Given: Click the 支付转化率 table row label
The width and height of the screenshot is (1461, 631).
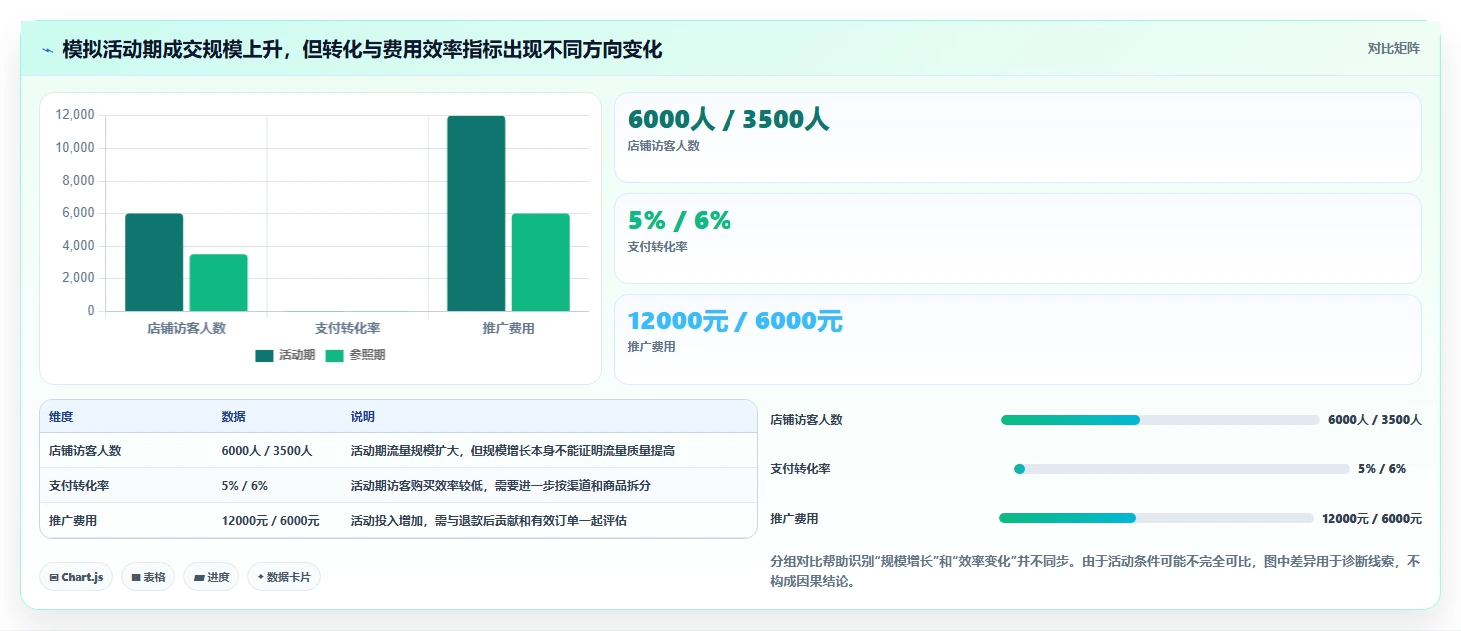Looking at the screenshot, I should (x=79, y=486).
